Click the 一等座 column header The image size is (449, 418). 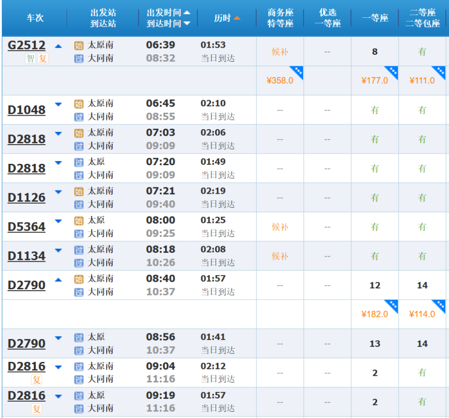point(375,18)
